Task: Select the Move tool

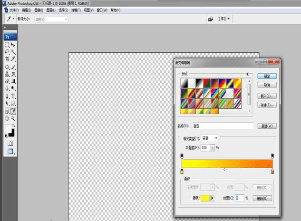Action: (x=13, y=45)
